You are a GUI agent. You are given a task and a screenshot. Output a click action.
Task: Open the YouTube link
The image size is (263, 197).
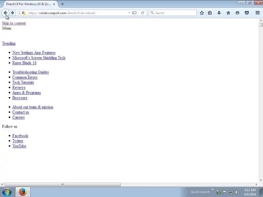click(x=19, y=146)
